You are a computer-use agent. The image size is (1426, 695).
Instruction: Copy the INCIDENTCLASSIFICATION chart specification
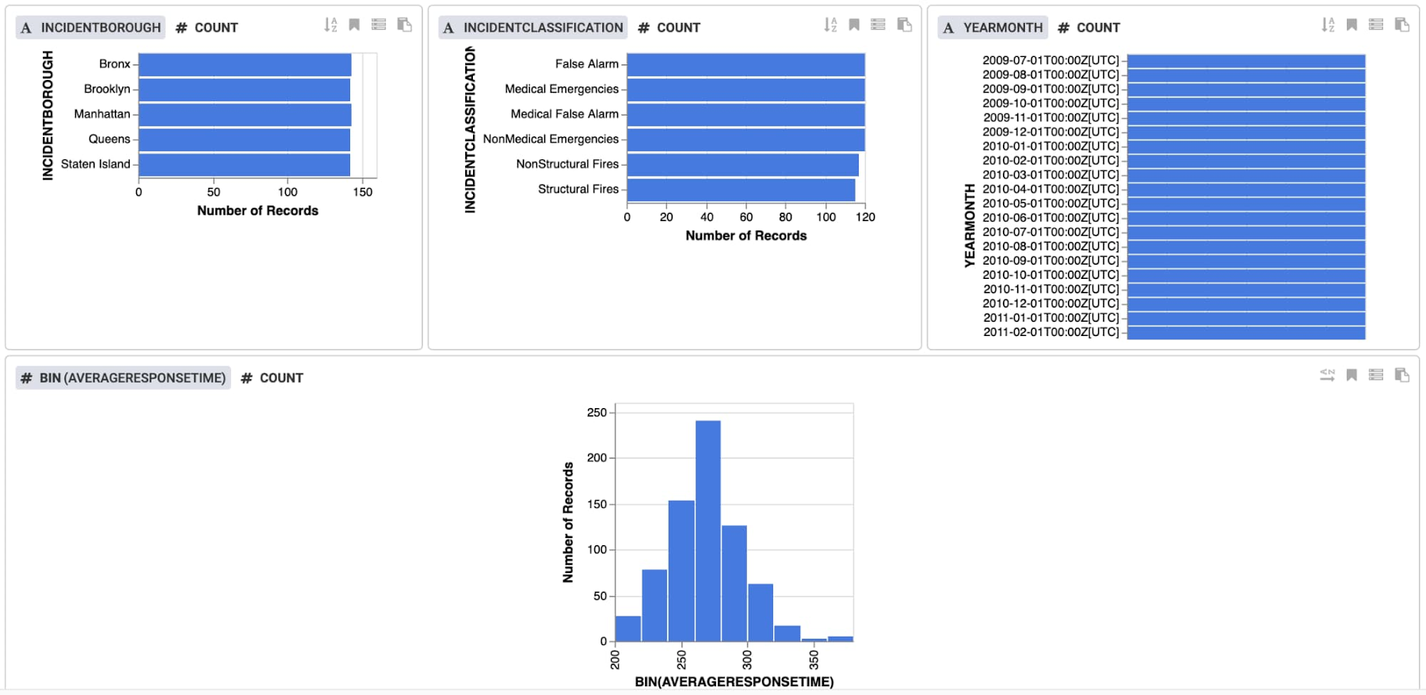point(904,25)
